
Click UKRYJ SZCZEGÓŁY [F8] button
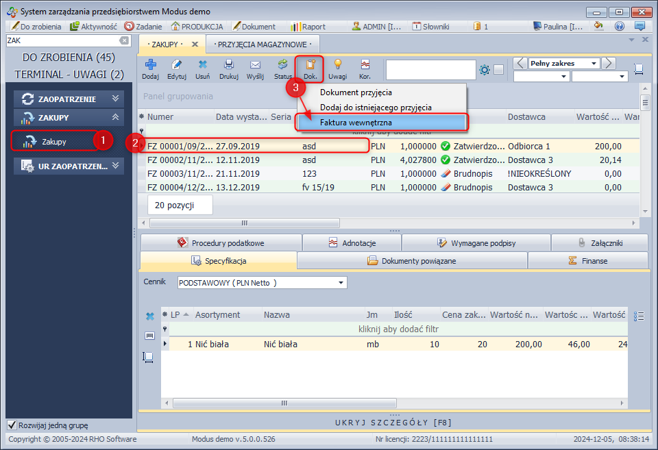tap(393, 422)
